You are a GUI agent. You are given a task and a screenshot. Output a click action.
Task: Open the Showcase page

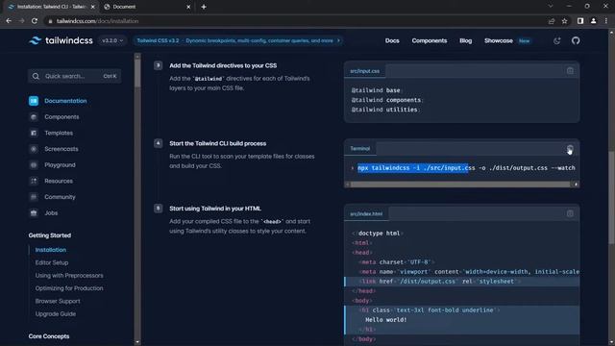(498, 40)
